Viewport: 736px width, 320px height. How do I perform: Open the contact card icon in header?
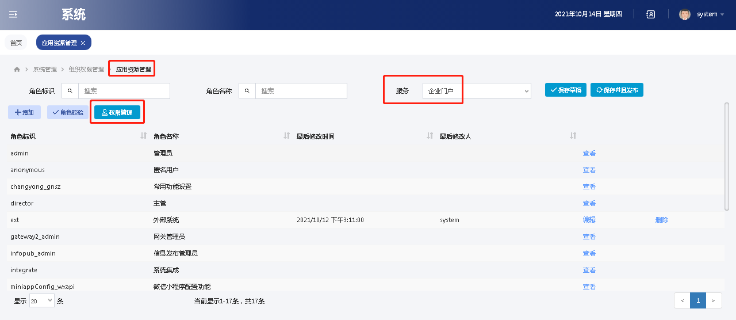coord(651,14)
